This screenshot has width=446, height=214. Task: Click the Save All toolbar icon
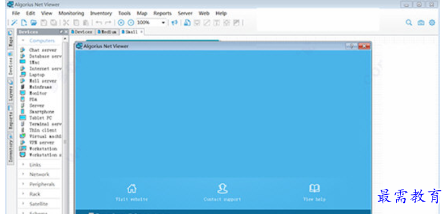[53, 23]
